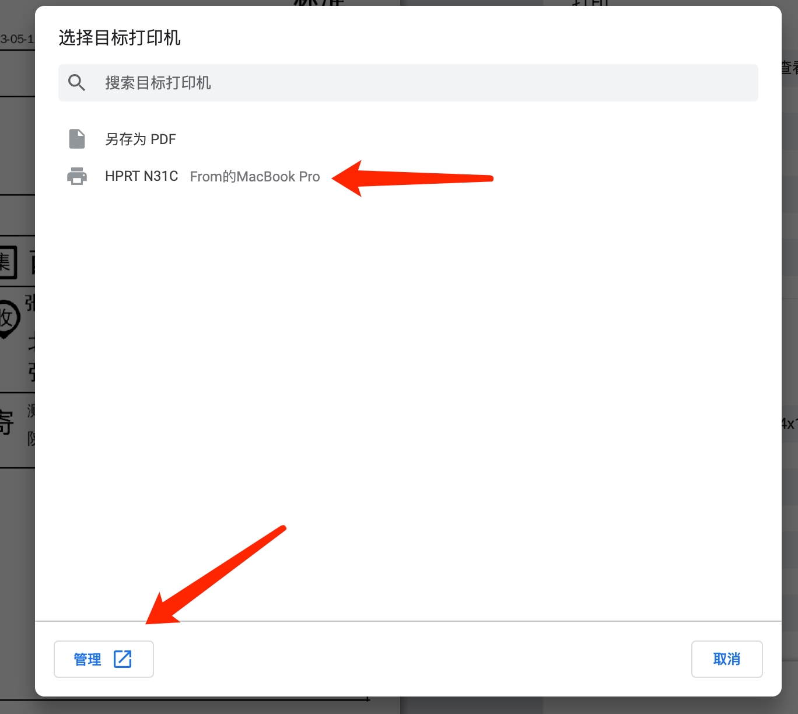The image size is (798, 714).
Task: Click the From的MacBook Pro printer description
Action: (255, 177)
